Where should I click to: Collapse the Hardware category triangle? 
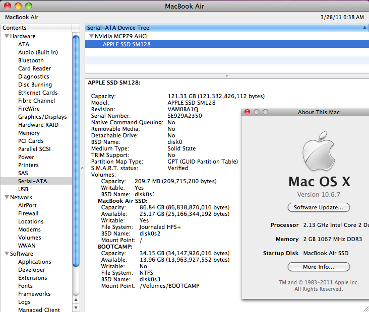click(7, 36)
